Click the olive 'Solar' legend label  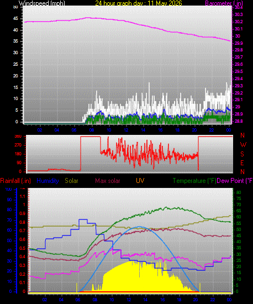tap(71, 181)
